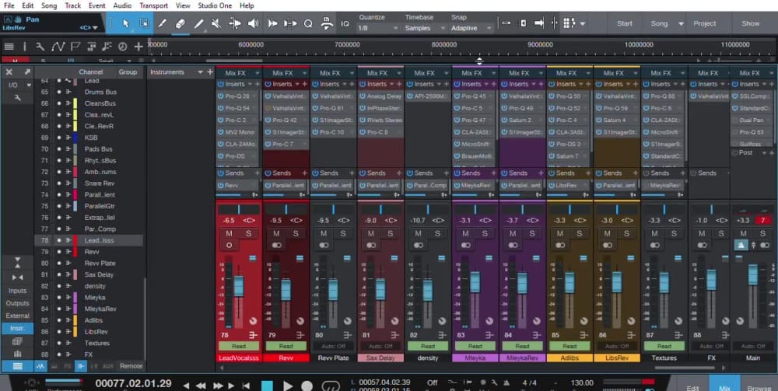Viewport: 778px width, 391px height.
Task: Click the density channel pan slider
Action: (428, 210)
